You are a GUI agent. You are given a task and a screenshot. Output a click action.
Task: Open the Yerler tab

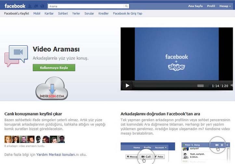(x=76, y=14)
